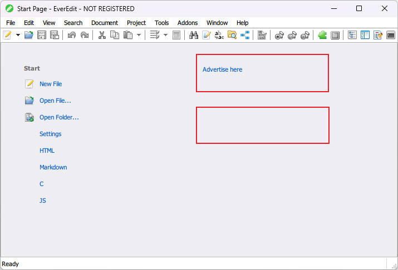
Task: Toggle the dark command window icon
Action: [x=391, y=35]
